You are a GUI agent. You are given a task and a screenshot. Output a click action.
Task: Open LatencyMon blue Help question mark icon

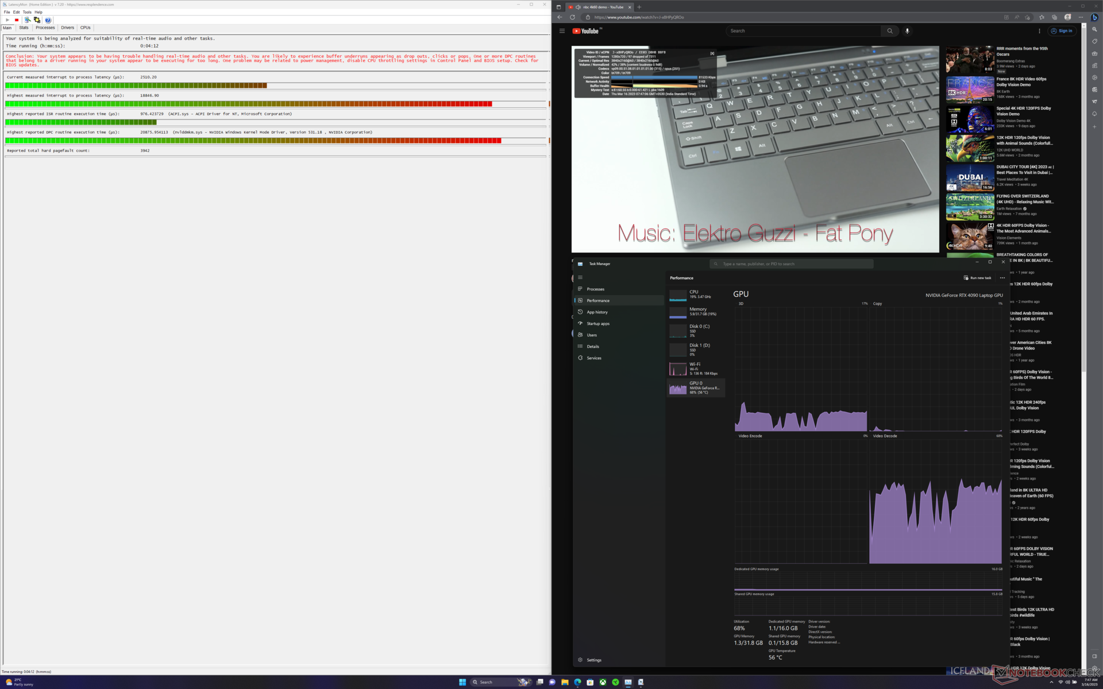pyautogui.click(x=48, y=20)
